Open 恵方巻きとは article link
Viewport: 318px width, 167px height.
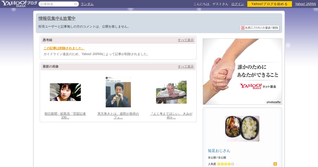(x=118, y=116)
